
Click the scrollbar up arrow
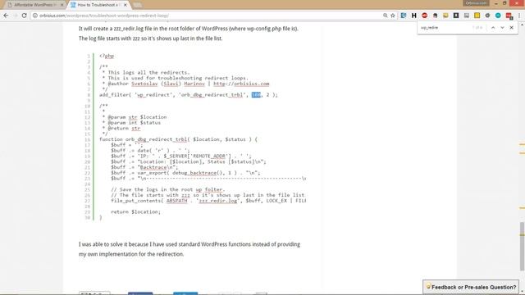[x=522, y=25]
